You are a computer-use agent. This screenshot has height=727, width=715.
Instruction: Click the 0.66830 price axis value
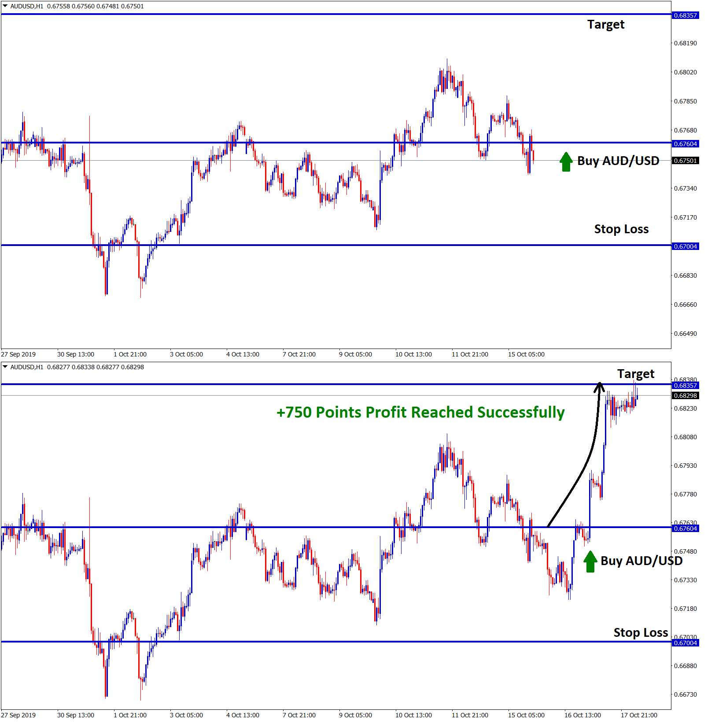pyautogui.click(x=686, y=275)
